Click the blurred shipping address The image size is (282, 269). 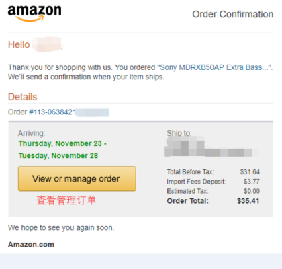(x=210, y=146)
